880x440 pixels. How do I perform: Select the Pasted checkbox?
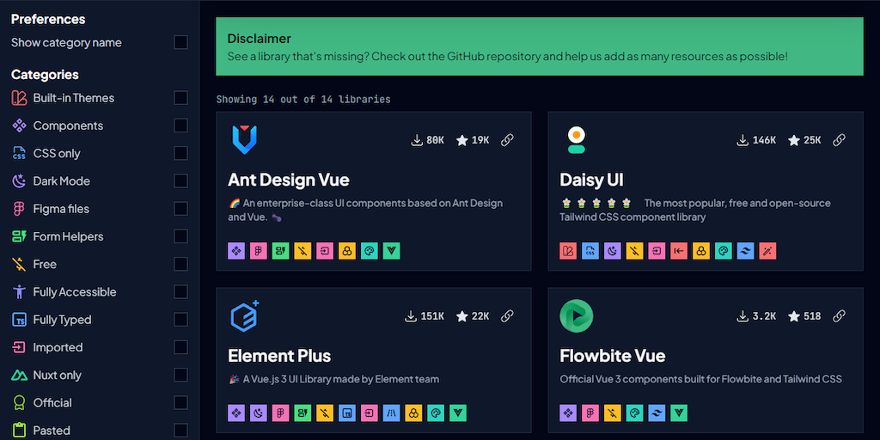click(x=180, y=431)
